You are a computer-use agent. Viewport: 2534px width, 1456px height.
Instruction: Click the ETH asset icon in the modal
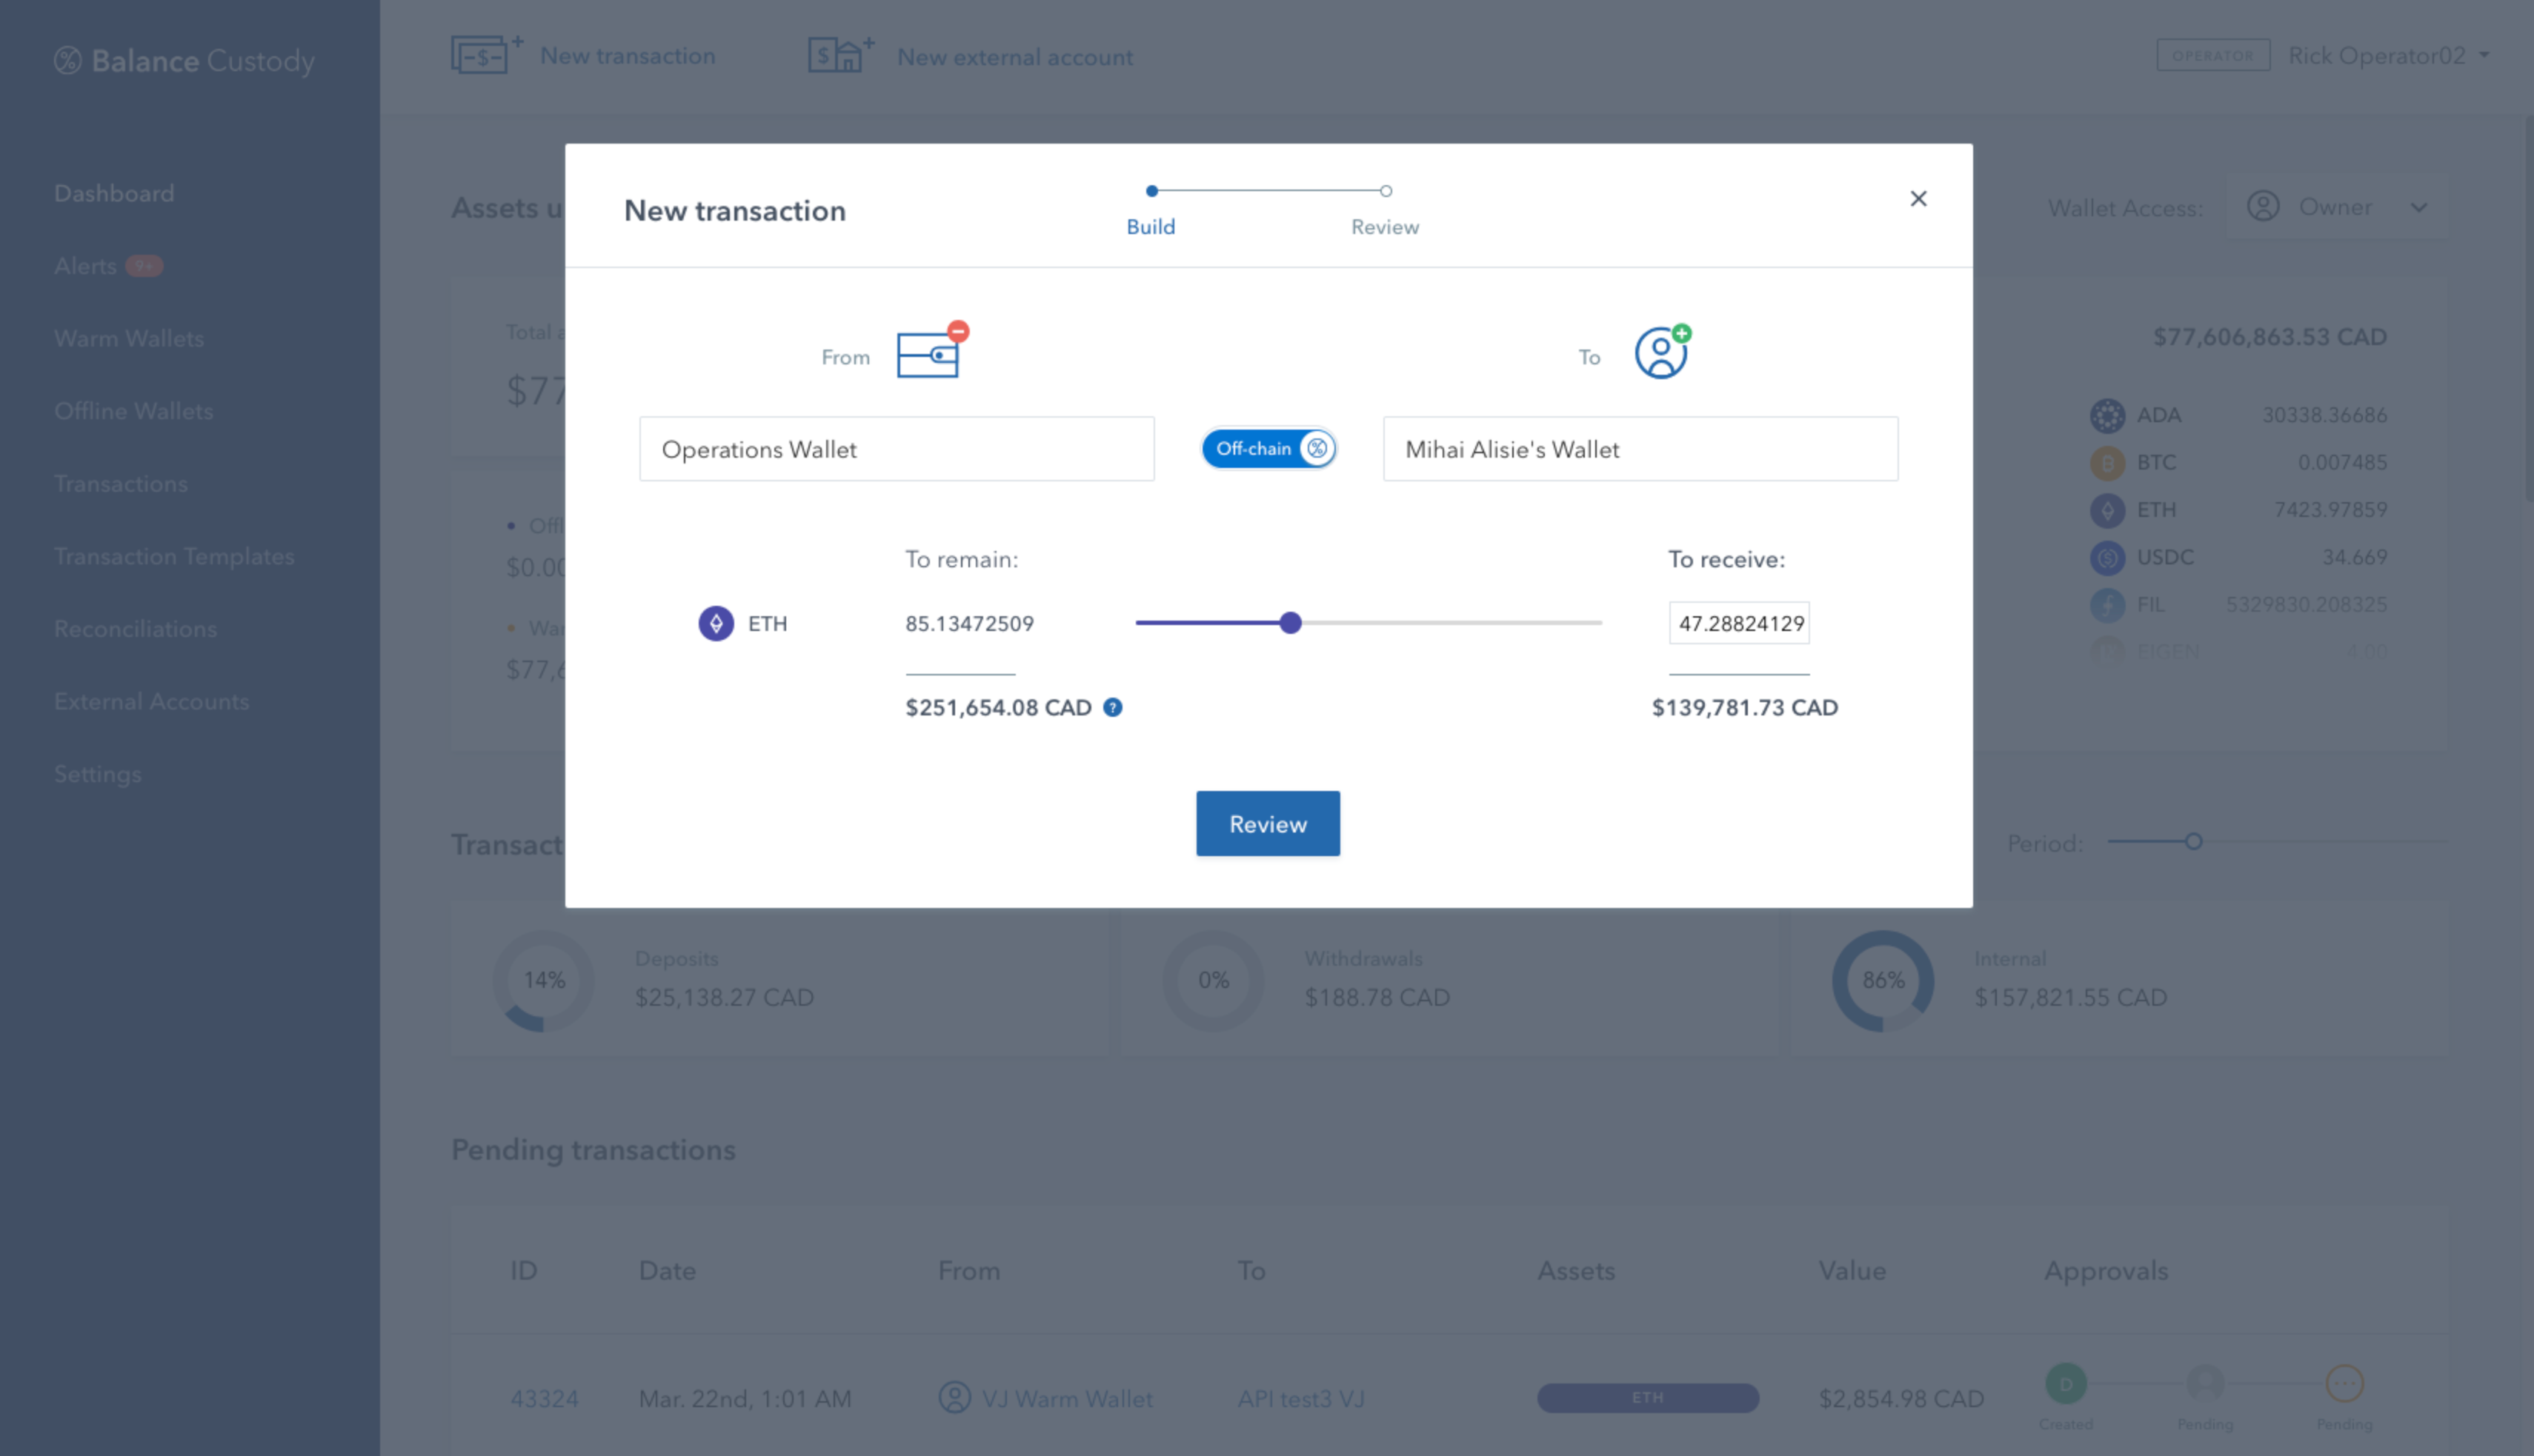716,622
